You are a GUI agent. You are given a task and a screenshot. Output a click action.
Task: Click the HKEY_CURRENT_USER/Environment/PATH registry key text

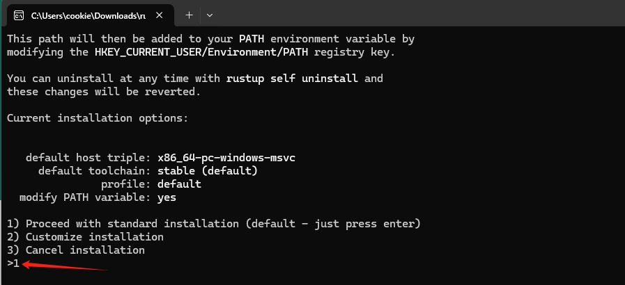coord(201,52)
